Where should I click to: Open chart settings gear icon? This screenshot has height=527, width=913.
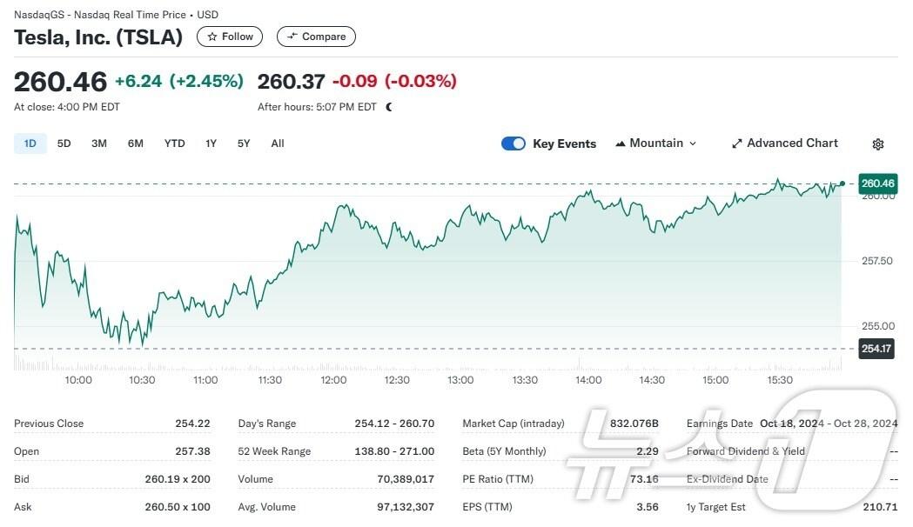pyautogui.click(x=878, y=144)
